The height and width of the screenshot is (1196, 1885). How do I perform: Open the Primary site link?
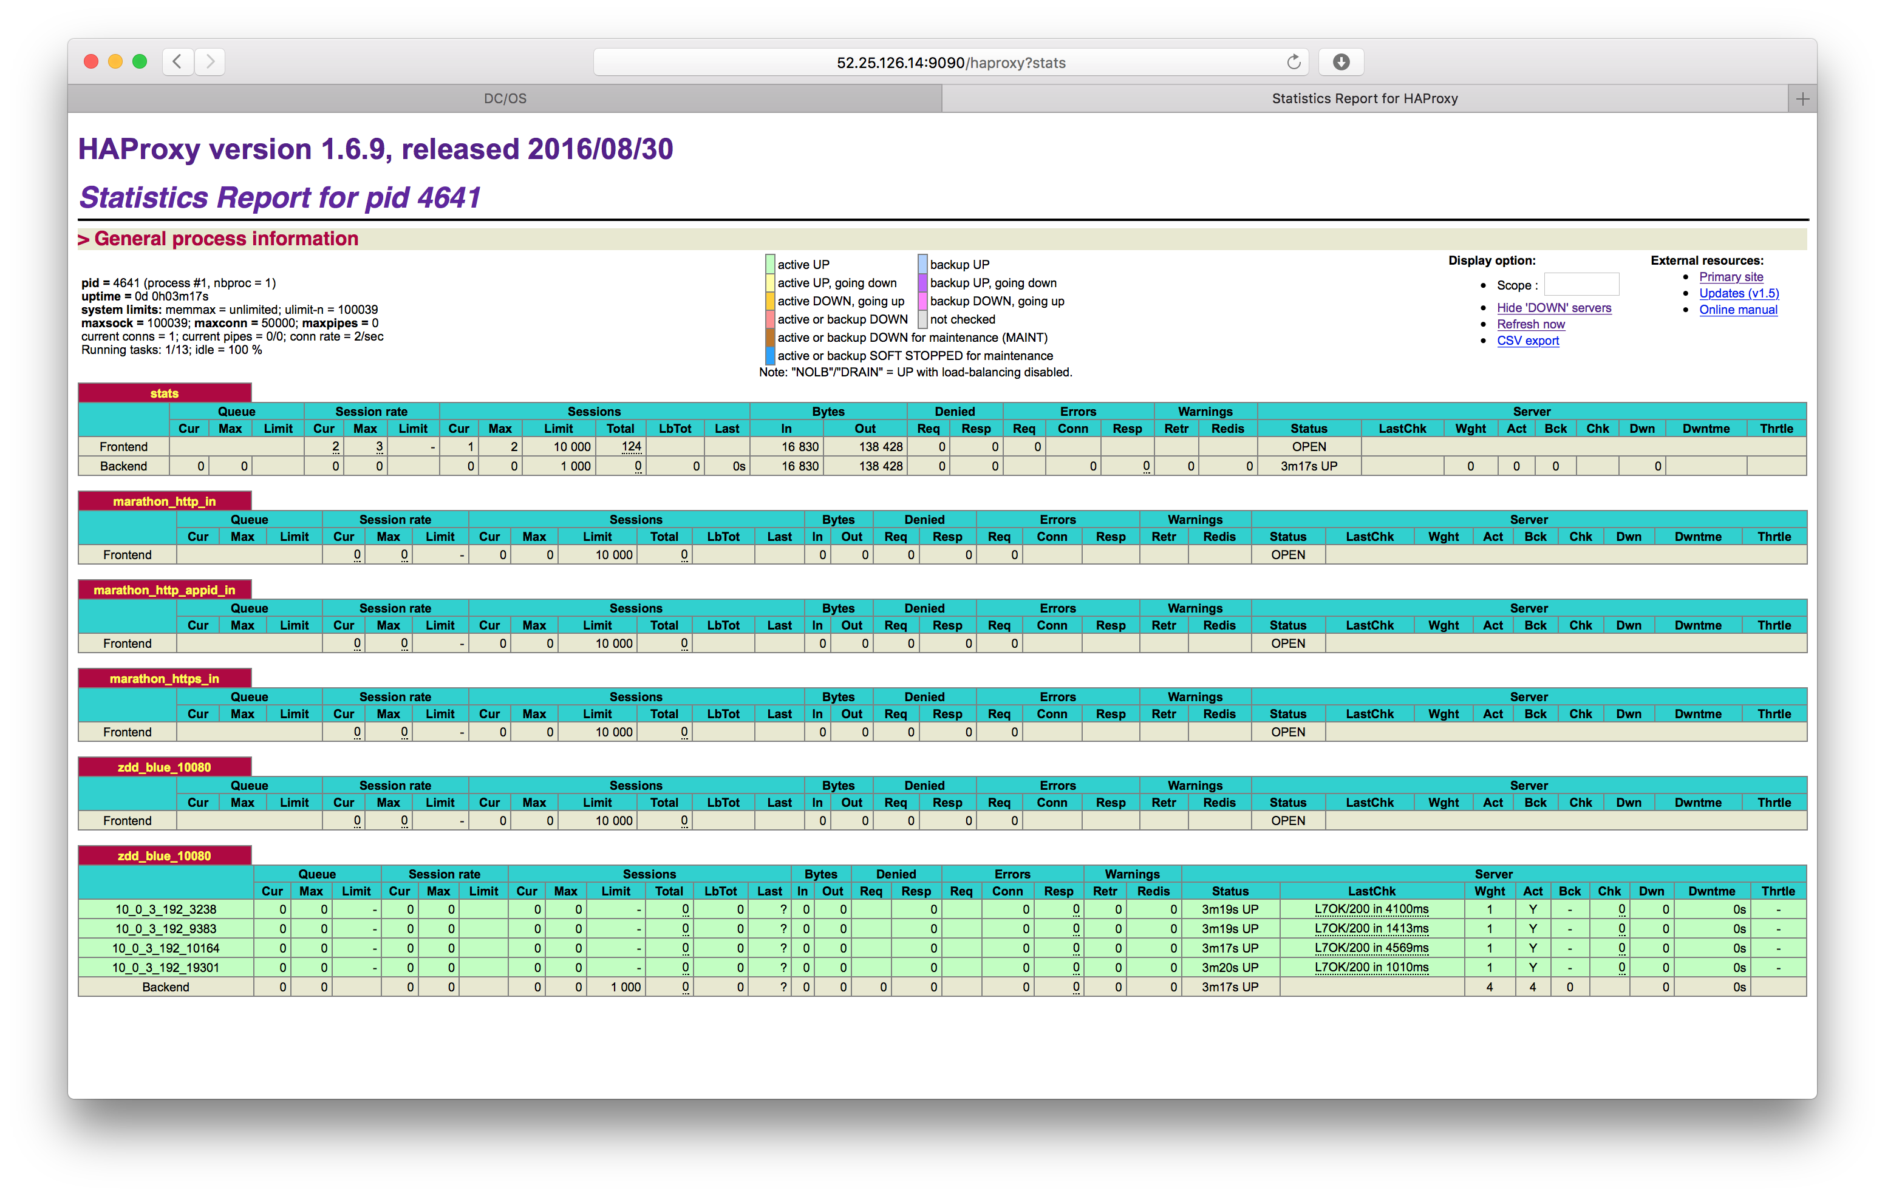tap(1731, 276)
